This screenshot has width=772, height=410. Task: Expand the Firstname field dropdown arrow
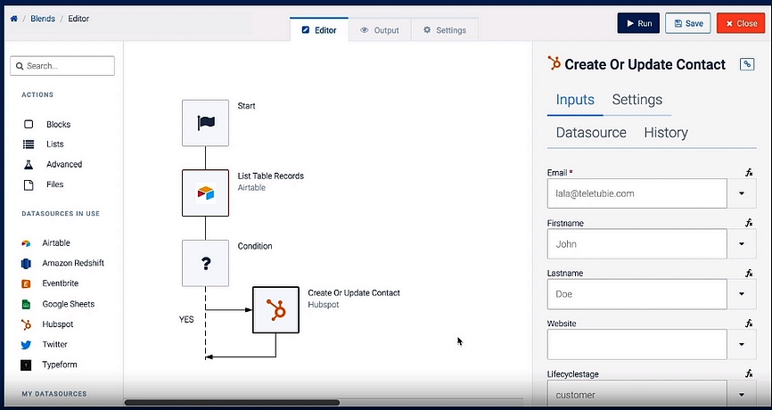pos(742,243)
